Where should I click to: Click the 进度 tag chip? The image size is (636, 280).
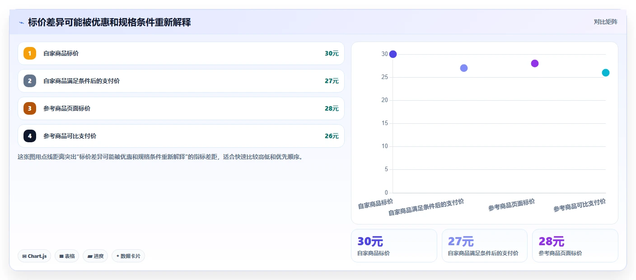tap(95, 256)
